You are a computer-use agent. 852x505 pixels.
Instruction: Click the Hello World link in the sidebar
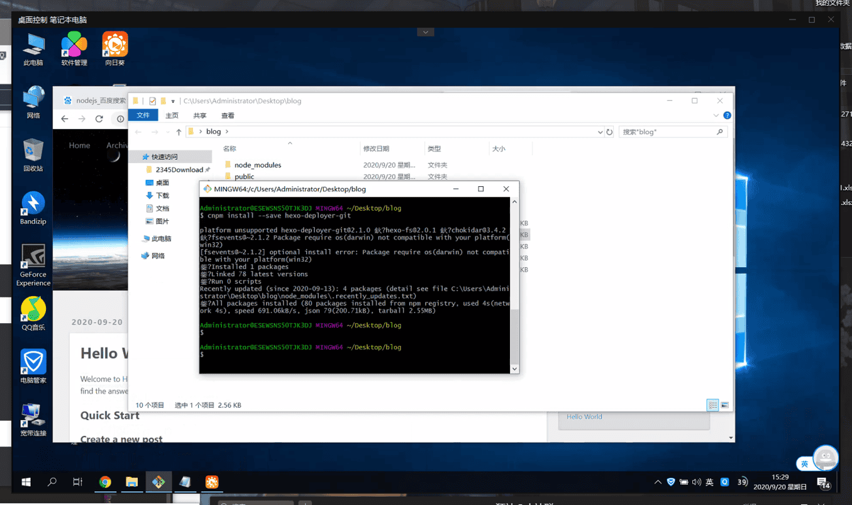(x=584, y=416)
